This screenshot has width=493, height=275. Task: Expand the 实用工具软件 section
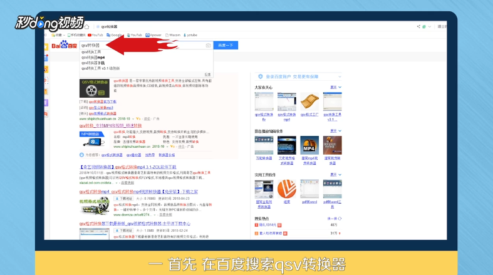click(x=336, y=175)
